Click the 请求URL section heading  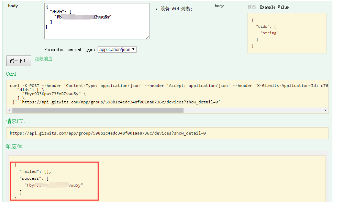(15, 121)
